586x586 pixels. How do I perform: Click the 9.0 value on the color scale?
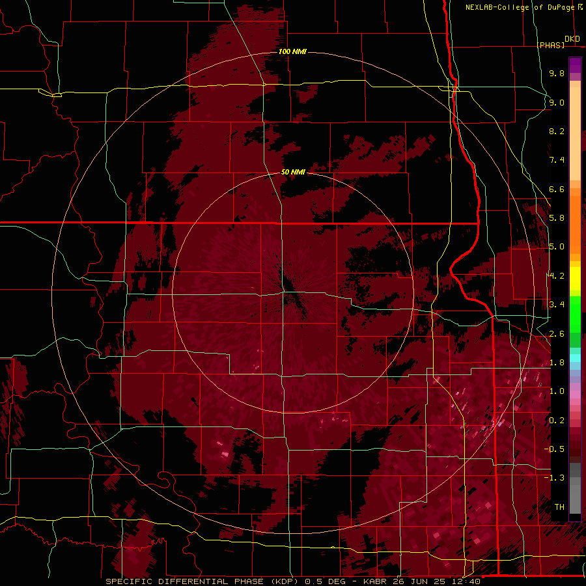click(x=557, y=102)
